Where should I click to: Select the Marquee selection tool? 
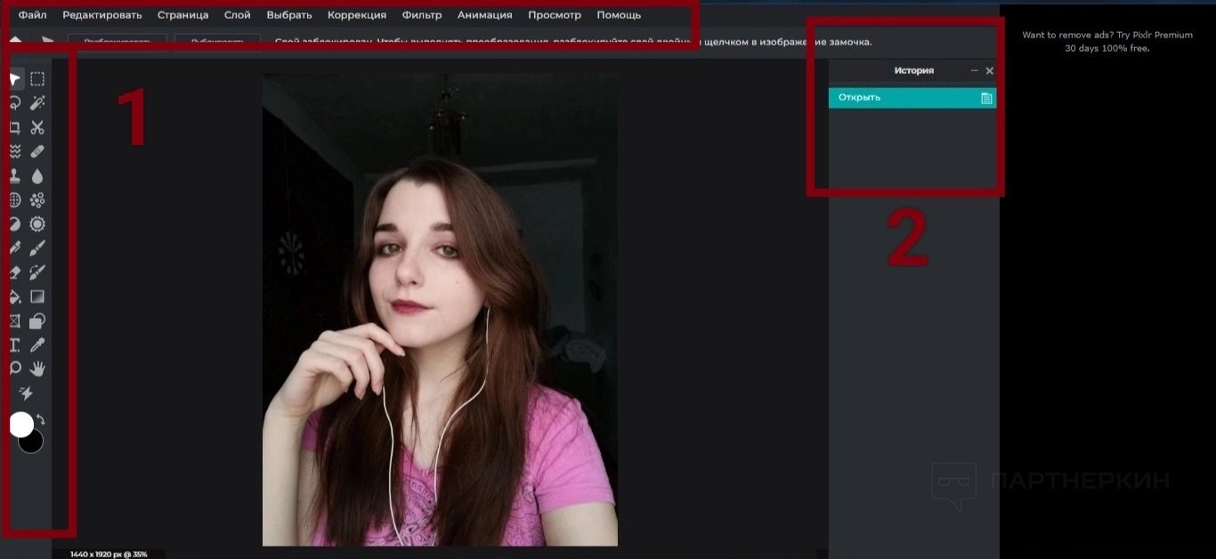(37, 79)
